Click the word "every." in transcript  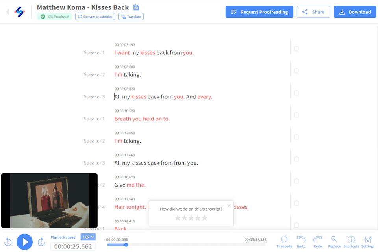(x=205, y=97)
